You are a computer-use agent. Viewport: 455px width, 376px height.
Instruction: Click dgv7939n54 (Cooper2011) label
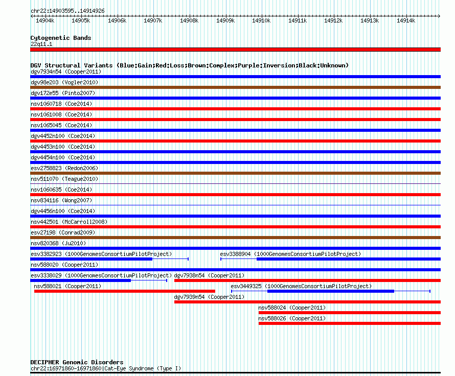pos(209,297)
